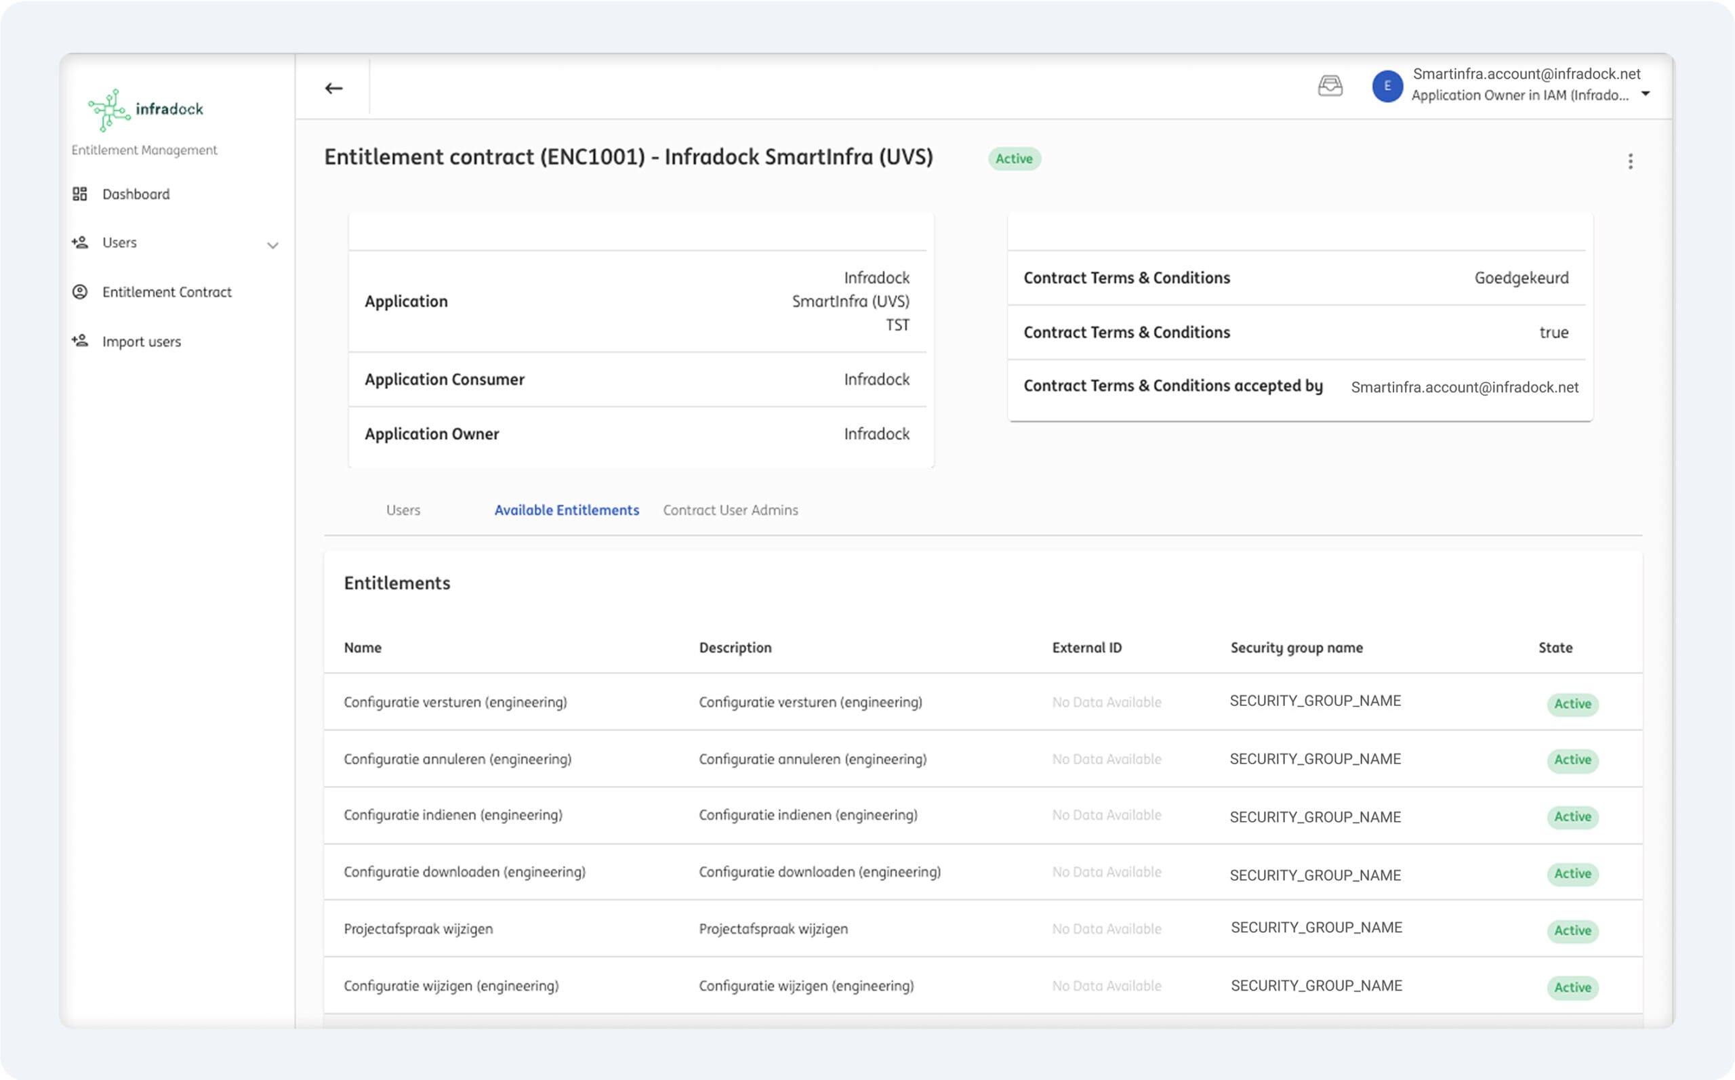Screen dimensions: 1735x1080
Task: Expand the Users sidebar chevron
Action: tap(273, 245)
